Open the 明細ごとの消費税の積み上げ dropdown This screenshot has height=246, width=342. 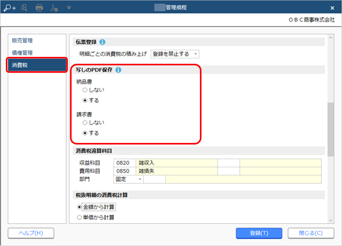(174, 54)
